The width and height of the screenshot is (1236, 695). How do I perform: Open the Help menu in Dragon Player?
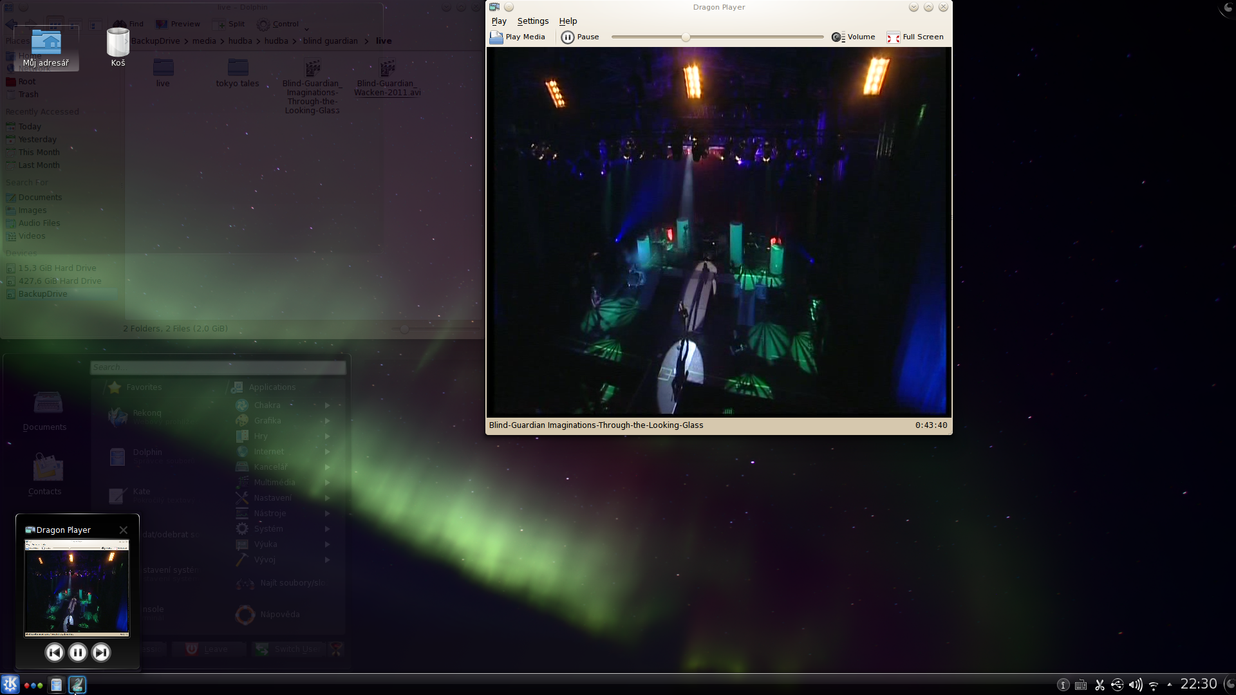coord(568,21)
